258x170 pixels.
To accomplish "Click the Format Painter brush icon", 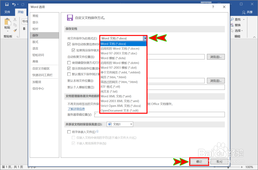I will [x=15, y=30].
